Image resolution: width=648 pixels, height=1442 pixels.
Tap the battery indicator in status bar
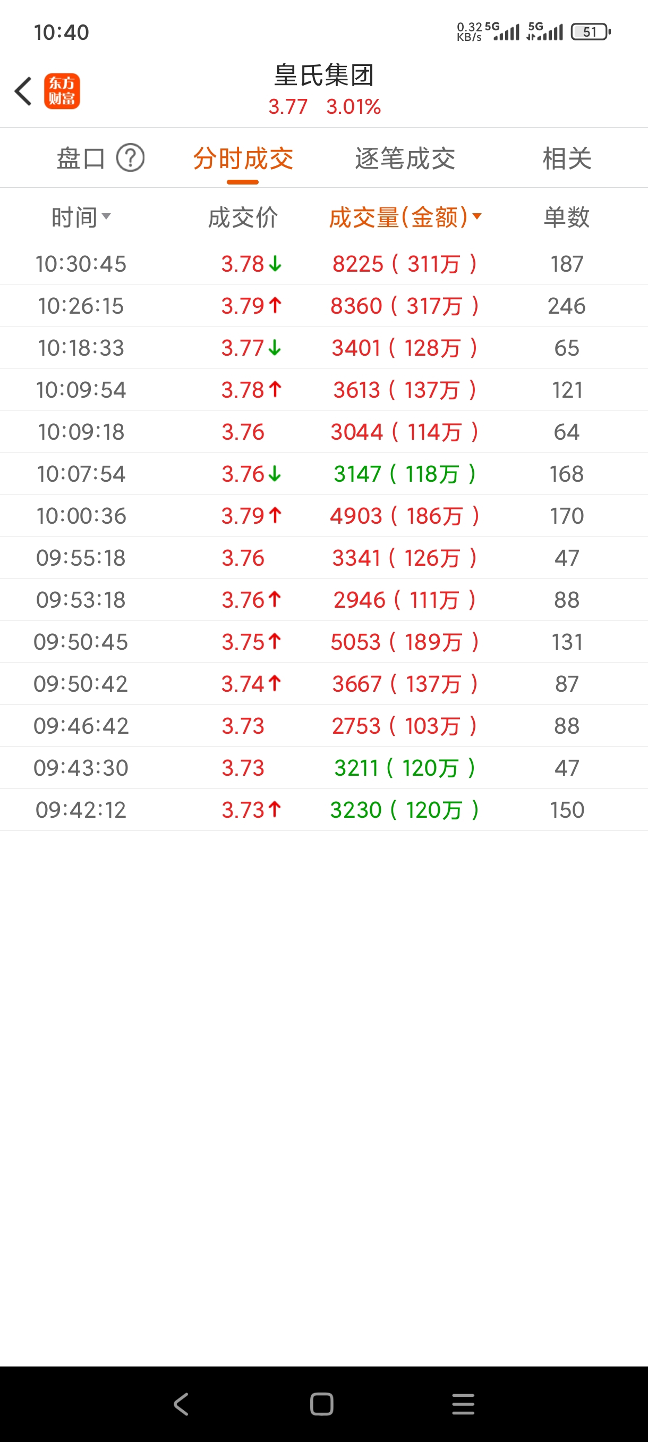click(590, 32)
